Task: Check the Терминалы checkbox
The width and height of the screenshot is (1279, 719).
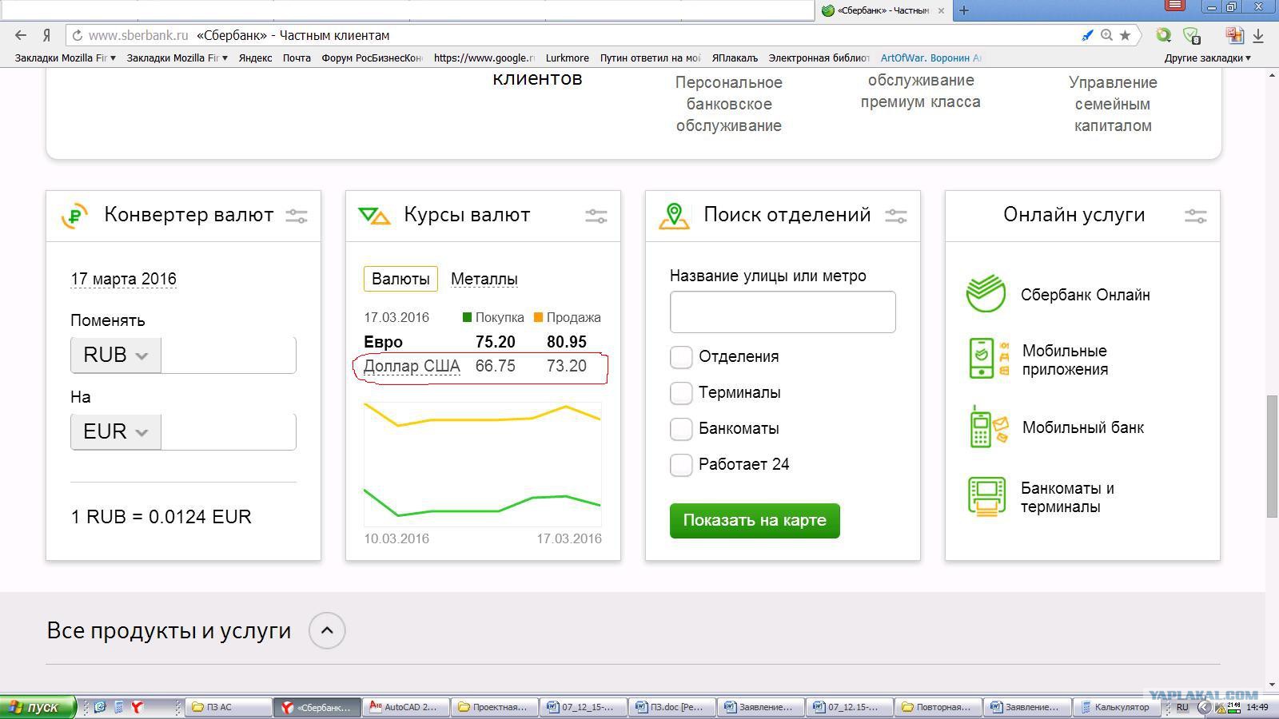Action: [681, 393]
